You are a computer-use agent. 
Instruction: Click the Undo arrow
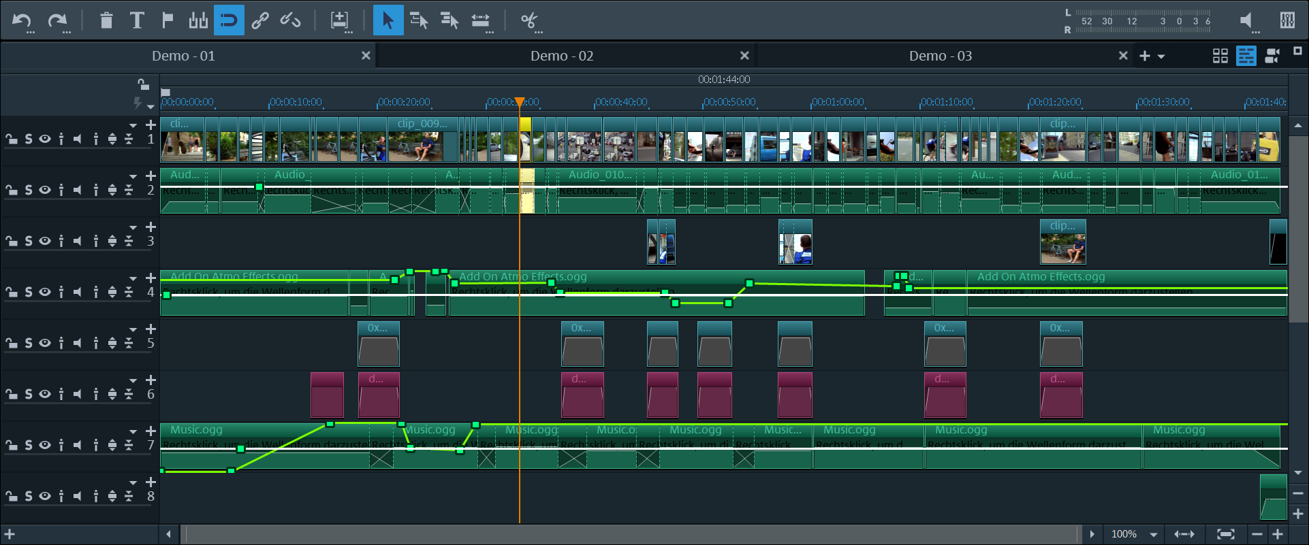click(21, 20)
